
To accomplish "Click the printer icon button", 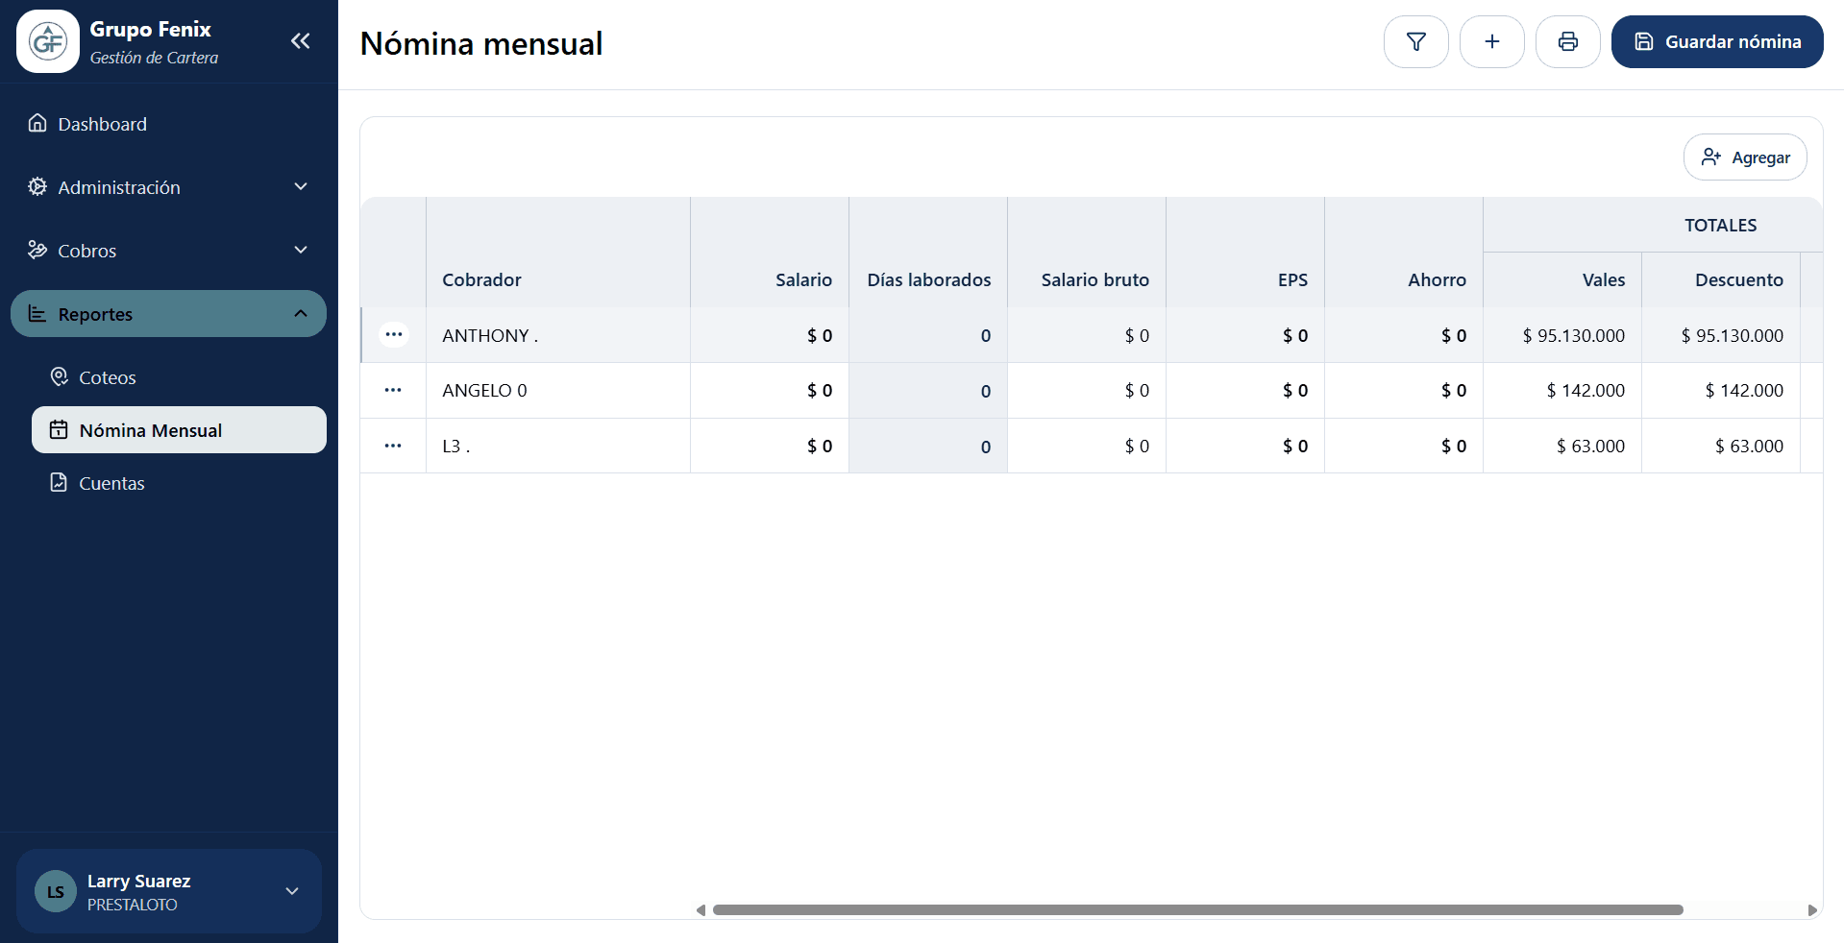I will tap(1567, 41).
